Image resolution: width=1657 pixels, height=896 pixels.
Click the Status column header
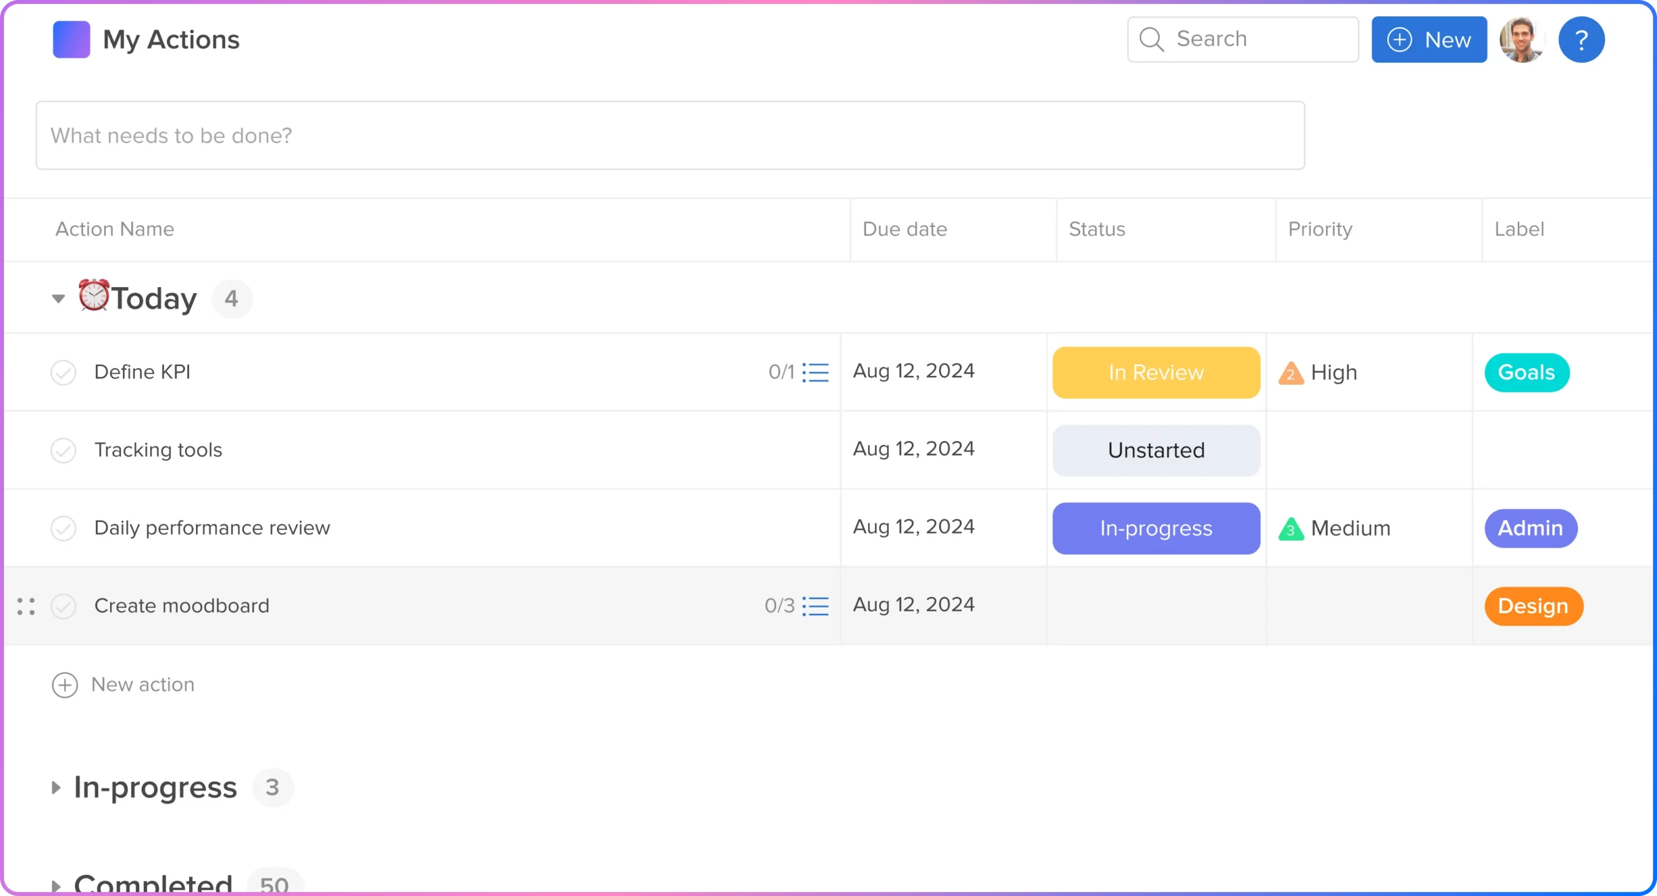(x=1096, y=229)
